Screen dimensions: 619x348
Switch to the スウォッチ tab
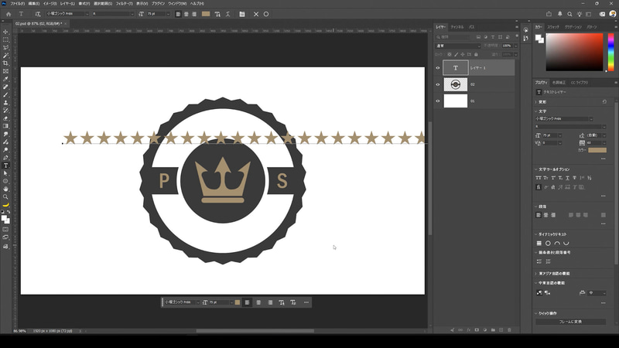(553, 27)
